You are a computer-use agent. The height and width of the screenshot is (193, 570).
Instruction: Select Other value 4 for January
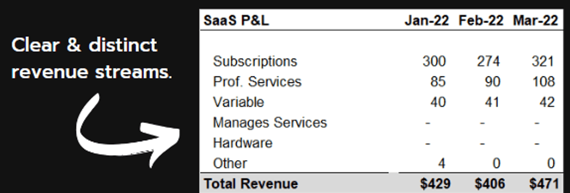[x=441, y=163]
